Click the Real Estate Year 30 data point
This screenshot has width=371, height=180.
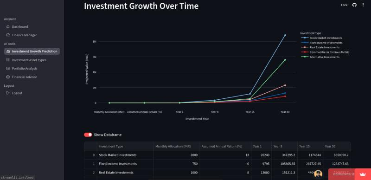click(285, 85)
